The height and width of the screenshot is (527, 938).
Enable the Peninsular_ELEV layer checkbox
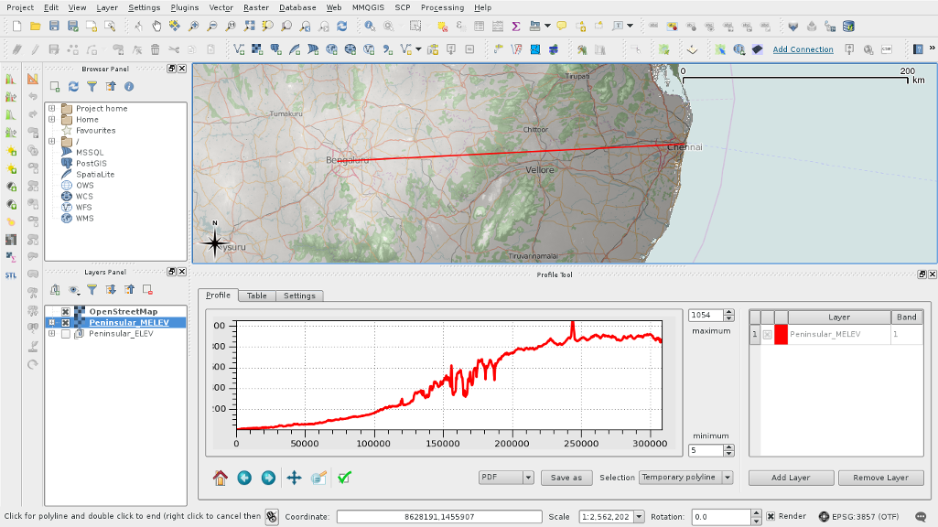coord(66,334)
